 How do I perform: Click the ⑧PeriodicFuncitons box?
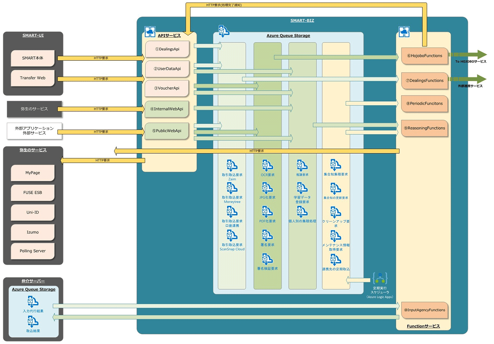point(424,103)
